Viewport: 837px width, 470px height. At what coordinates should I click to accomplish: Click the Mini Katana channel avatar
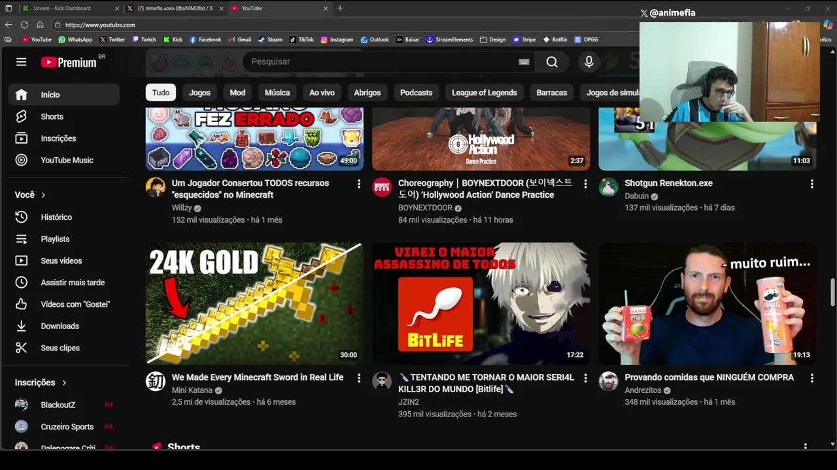pyautogui.click(x=155, y=381)
